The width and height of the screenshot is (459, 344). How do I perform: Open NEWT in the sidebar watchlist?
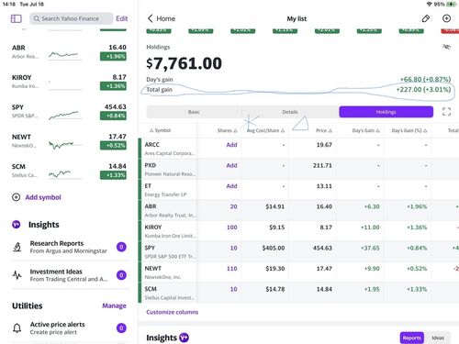69,141
